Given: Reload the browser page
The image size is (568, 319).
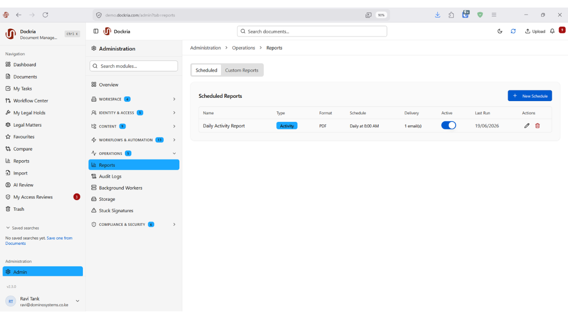Looking at the screenshot, I should point(45,15).
